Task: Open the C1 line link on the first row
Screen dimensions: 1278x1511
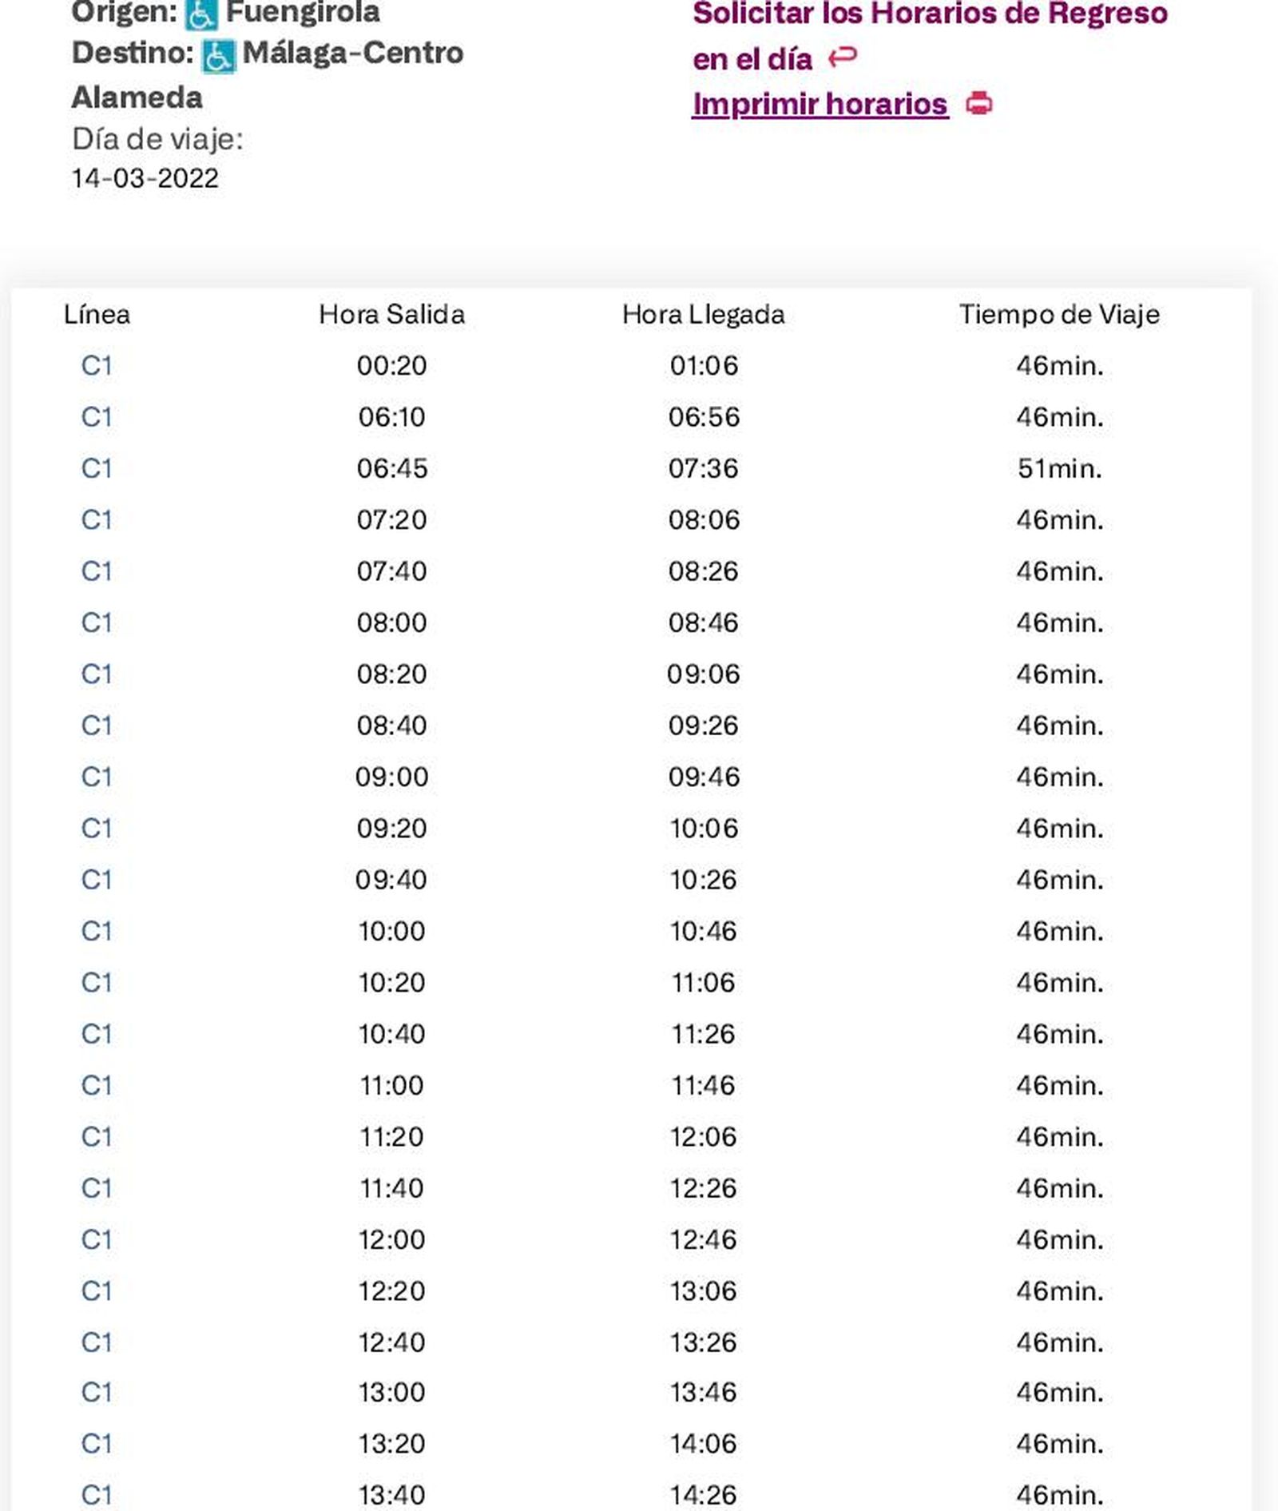Action: pyautogui.click(x=96, y=365)
